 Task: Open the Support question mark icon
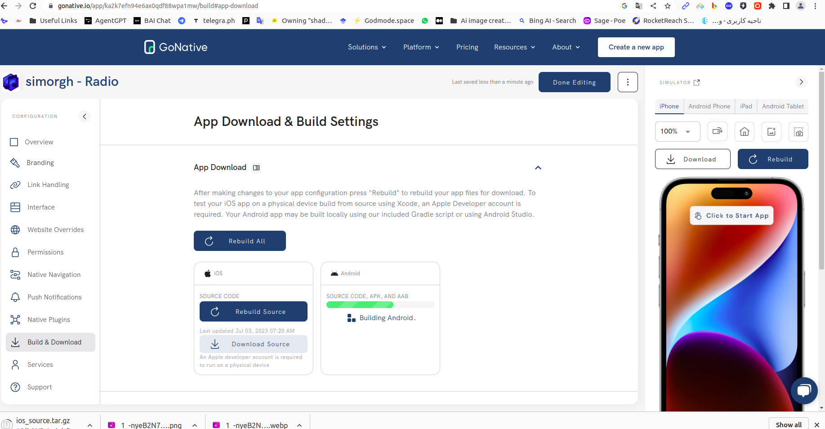click(x=15, y=387)
